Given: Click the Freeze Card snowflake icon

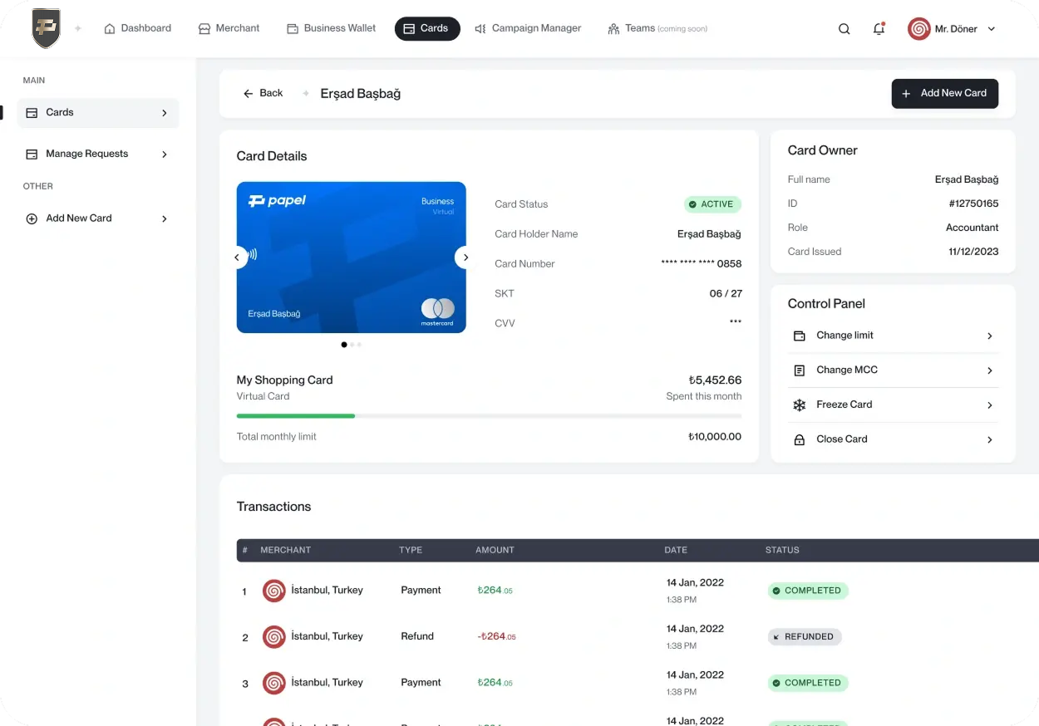Looking at the screenshot, I should coord(799,405).
